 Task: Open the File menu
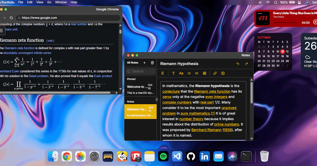(21, 2)
